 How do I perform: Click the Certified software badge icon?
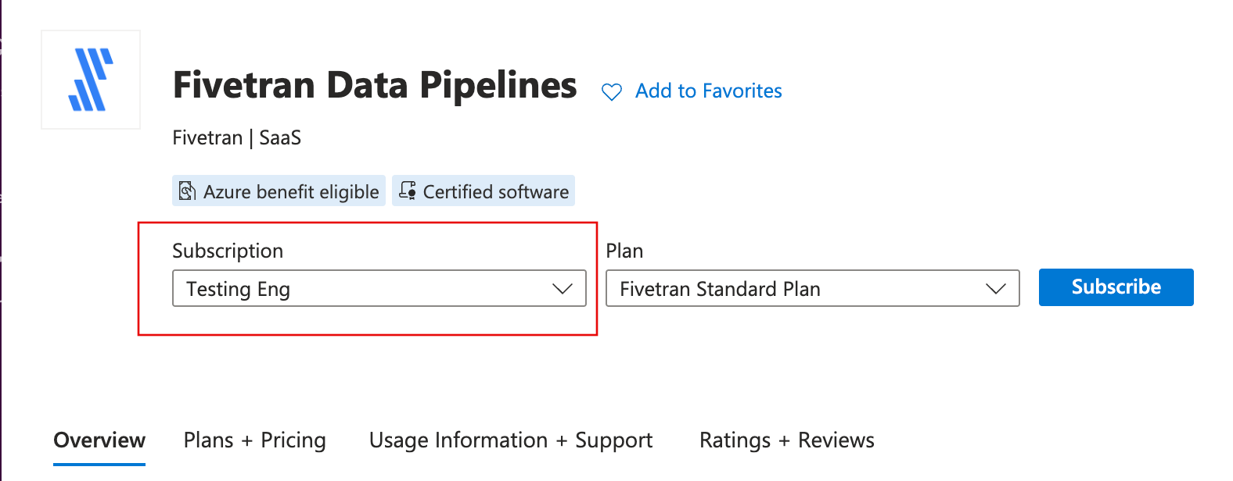(408, 191)
